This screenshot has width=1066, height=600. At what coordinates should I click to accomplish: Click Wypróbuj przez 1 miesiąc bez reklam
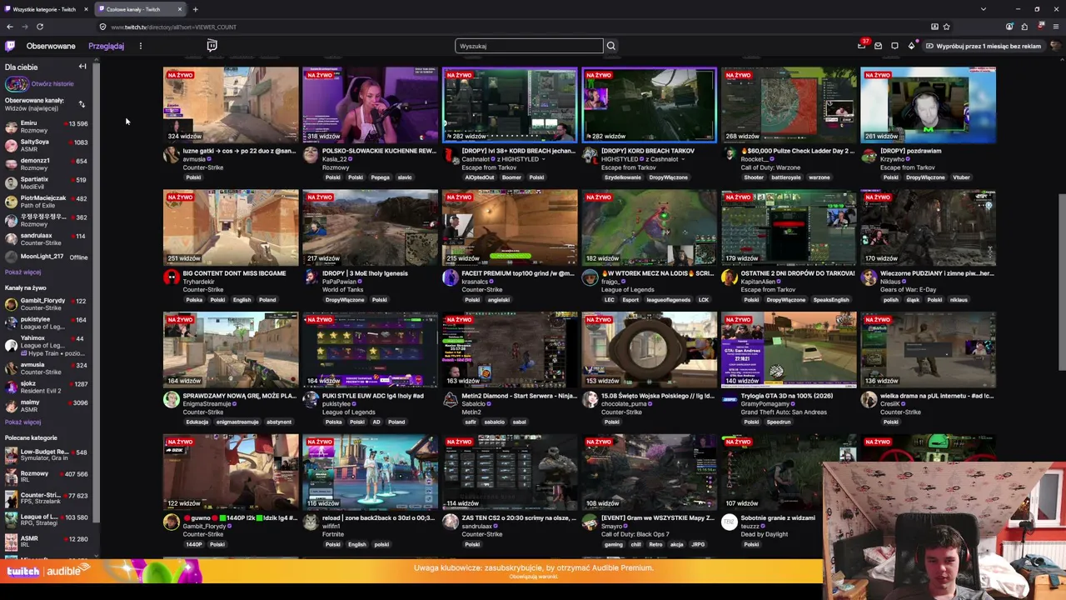pos(983,46)
